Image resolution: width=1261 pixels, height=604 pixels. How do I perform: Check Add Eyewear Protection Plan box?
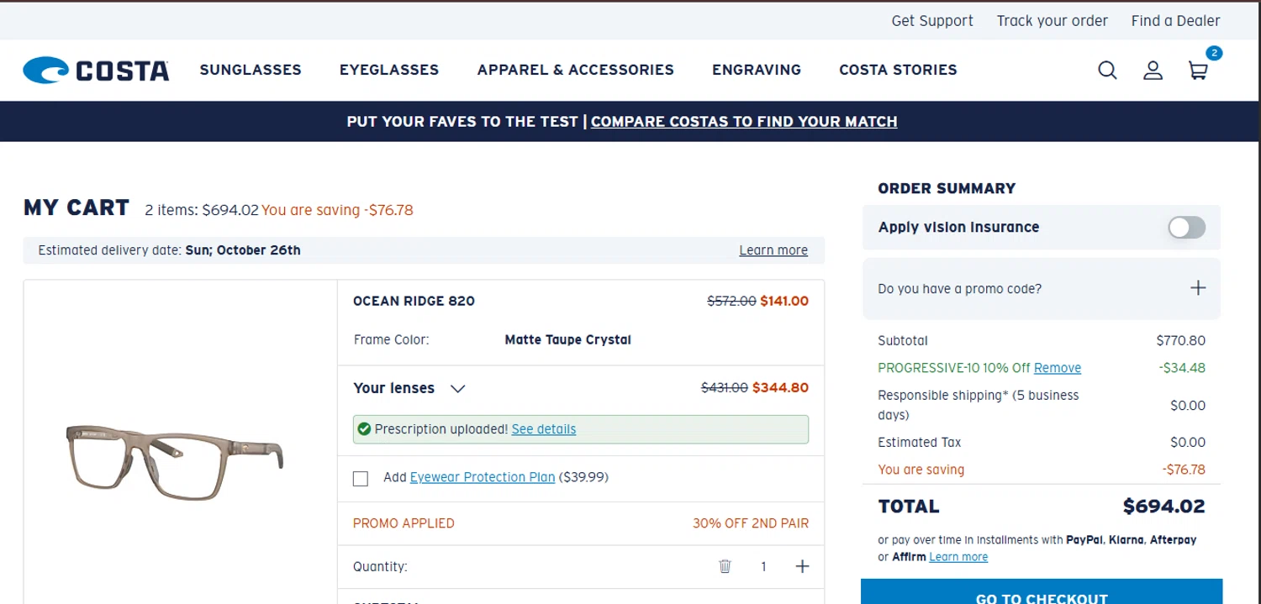pyautogui.click(x=361, y=478)
